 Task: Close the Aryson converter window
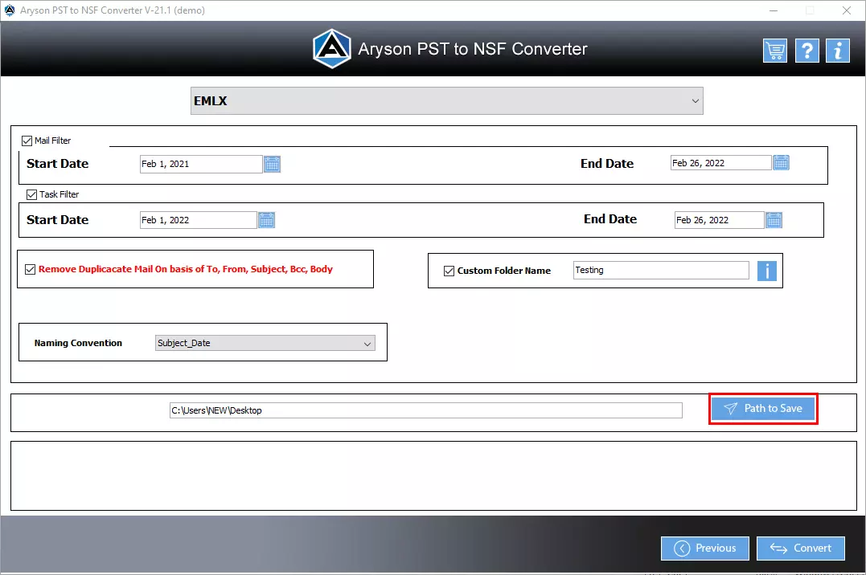(x=846, y=10)
